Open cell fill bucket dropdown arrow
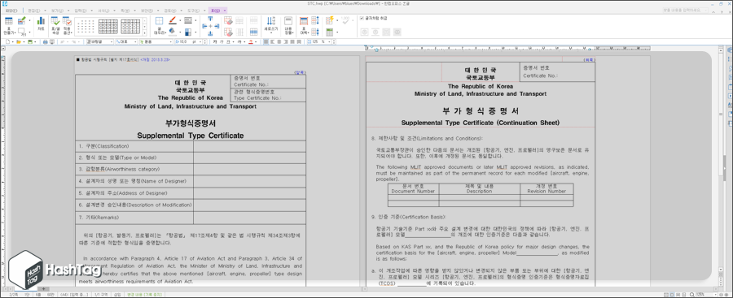This screenshot has height=298, width=733. (x=180, y=32)
